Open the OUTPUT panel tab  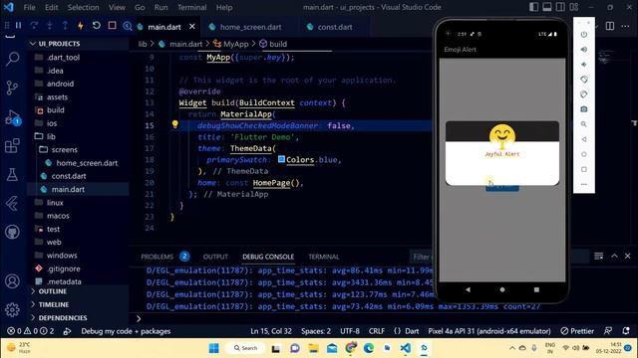click(215, 257)
